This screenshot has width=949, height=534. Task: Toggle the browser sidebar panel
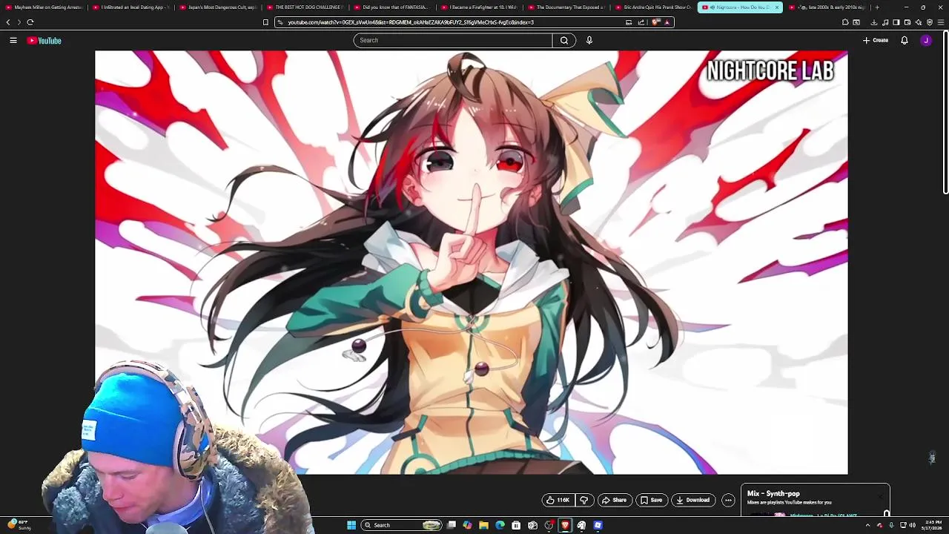coord(896,22)
